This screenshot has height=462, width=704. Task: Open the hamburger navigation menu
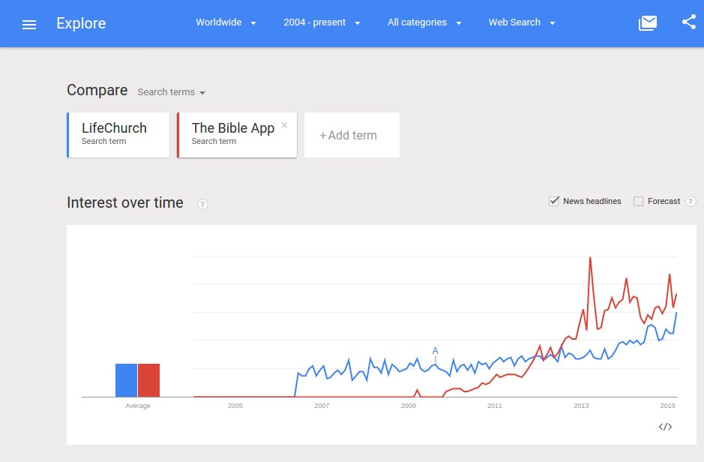point(29,24)
